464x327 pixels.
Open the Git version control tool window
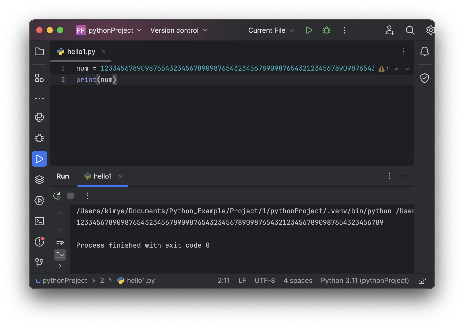[39, 262]
